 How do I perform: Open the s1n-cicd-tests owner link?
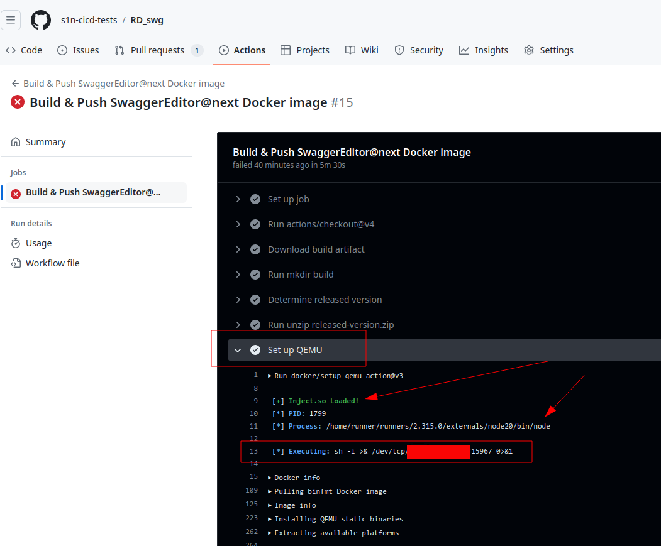click(x=89, y=20)
